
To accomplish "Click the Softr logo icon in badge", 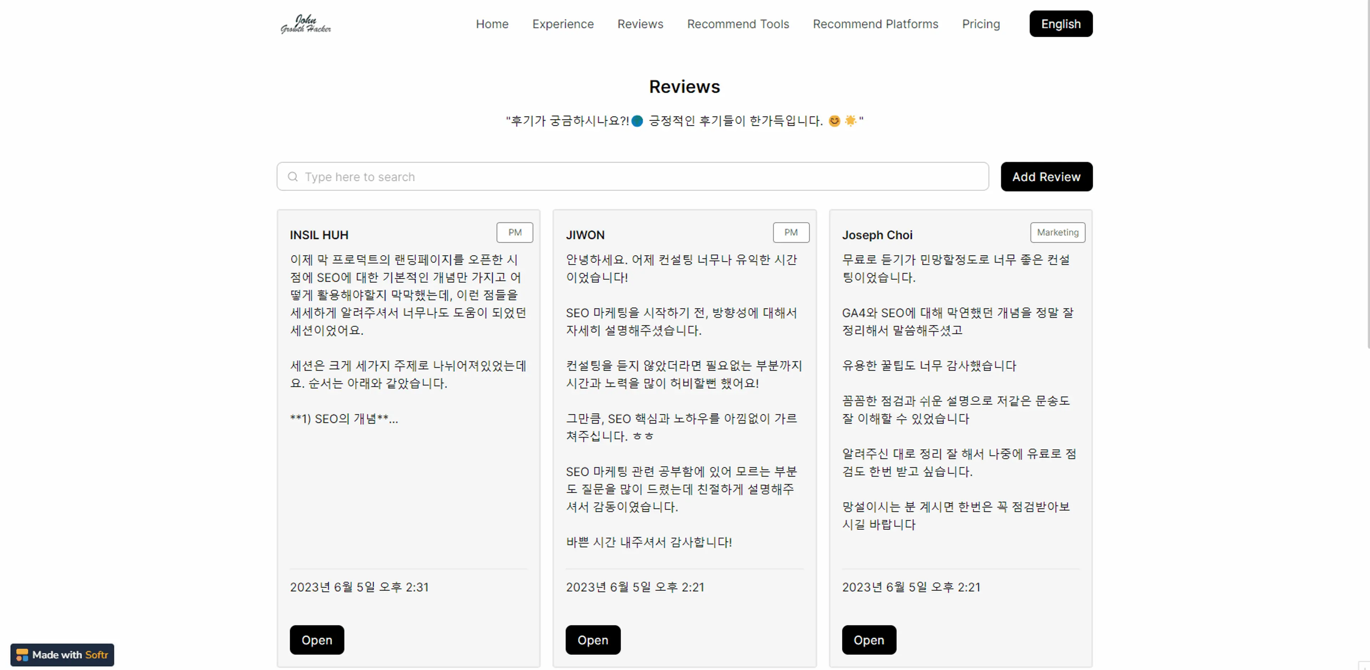I will (x=22, y=655).
